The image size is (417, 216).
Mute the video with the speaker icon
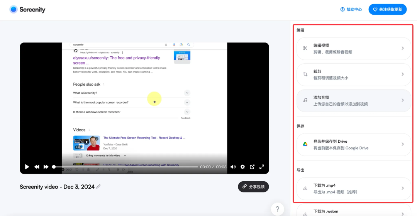233,167
